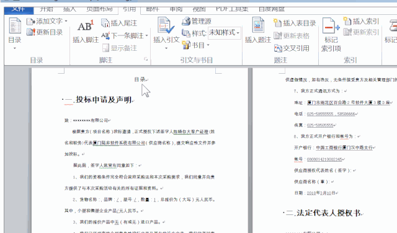Click the 样式 style icon
The height and width of the screenshot is (233, 397).
[186, 33]
